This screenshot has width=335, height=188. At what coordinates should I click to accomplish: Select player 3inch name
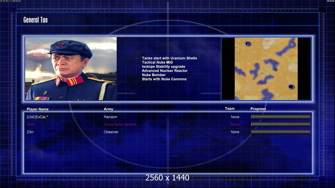(x=31, y=124)
